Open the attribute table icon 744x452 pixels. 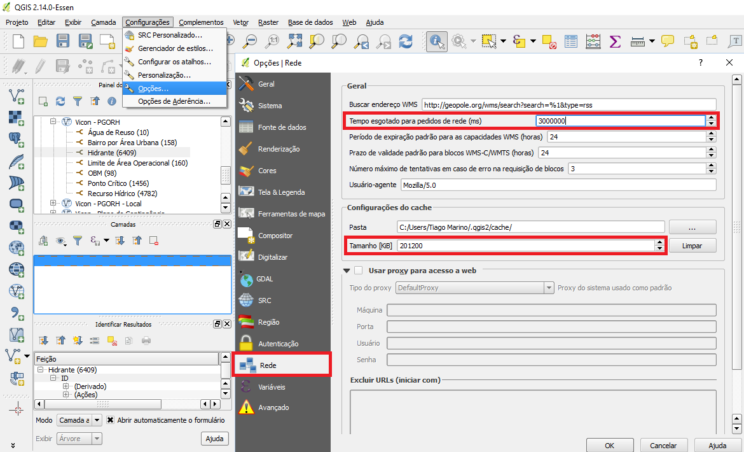pos(571,41)
